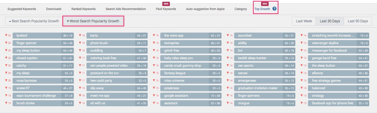This screenshot has width=377, height=113.
Task: Open the Suggested Keywords tab
Action: click(22, 9)
